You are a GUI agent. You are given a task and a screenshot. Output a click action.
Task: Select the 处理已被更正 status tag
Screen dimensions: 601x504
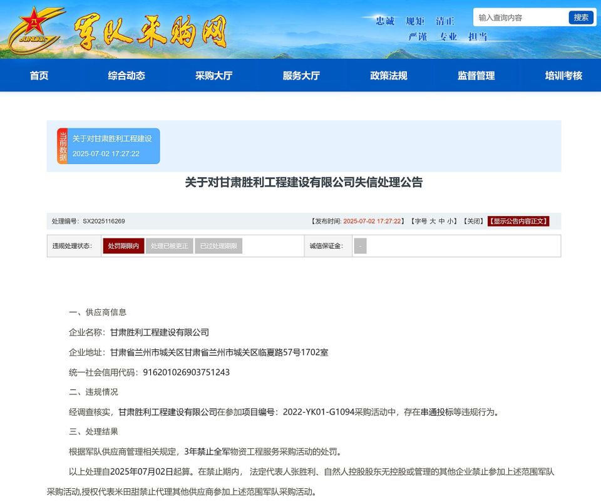tap(170, 245)
